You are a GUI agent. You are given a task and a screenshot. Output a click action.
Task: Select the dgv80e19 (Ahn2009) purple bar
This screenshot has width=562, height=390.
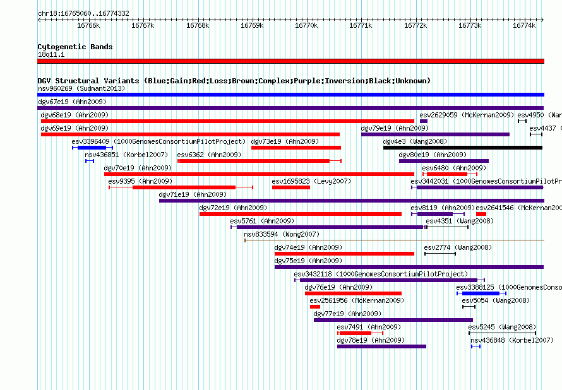(x=444, y=161)
